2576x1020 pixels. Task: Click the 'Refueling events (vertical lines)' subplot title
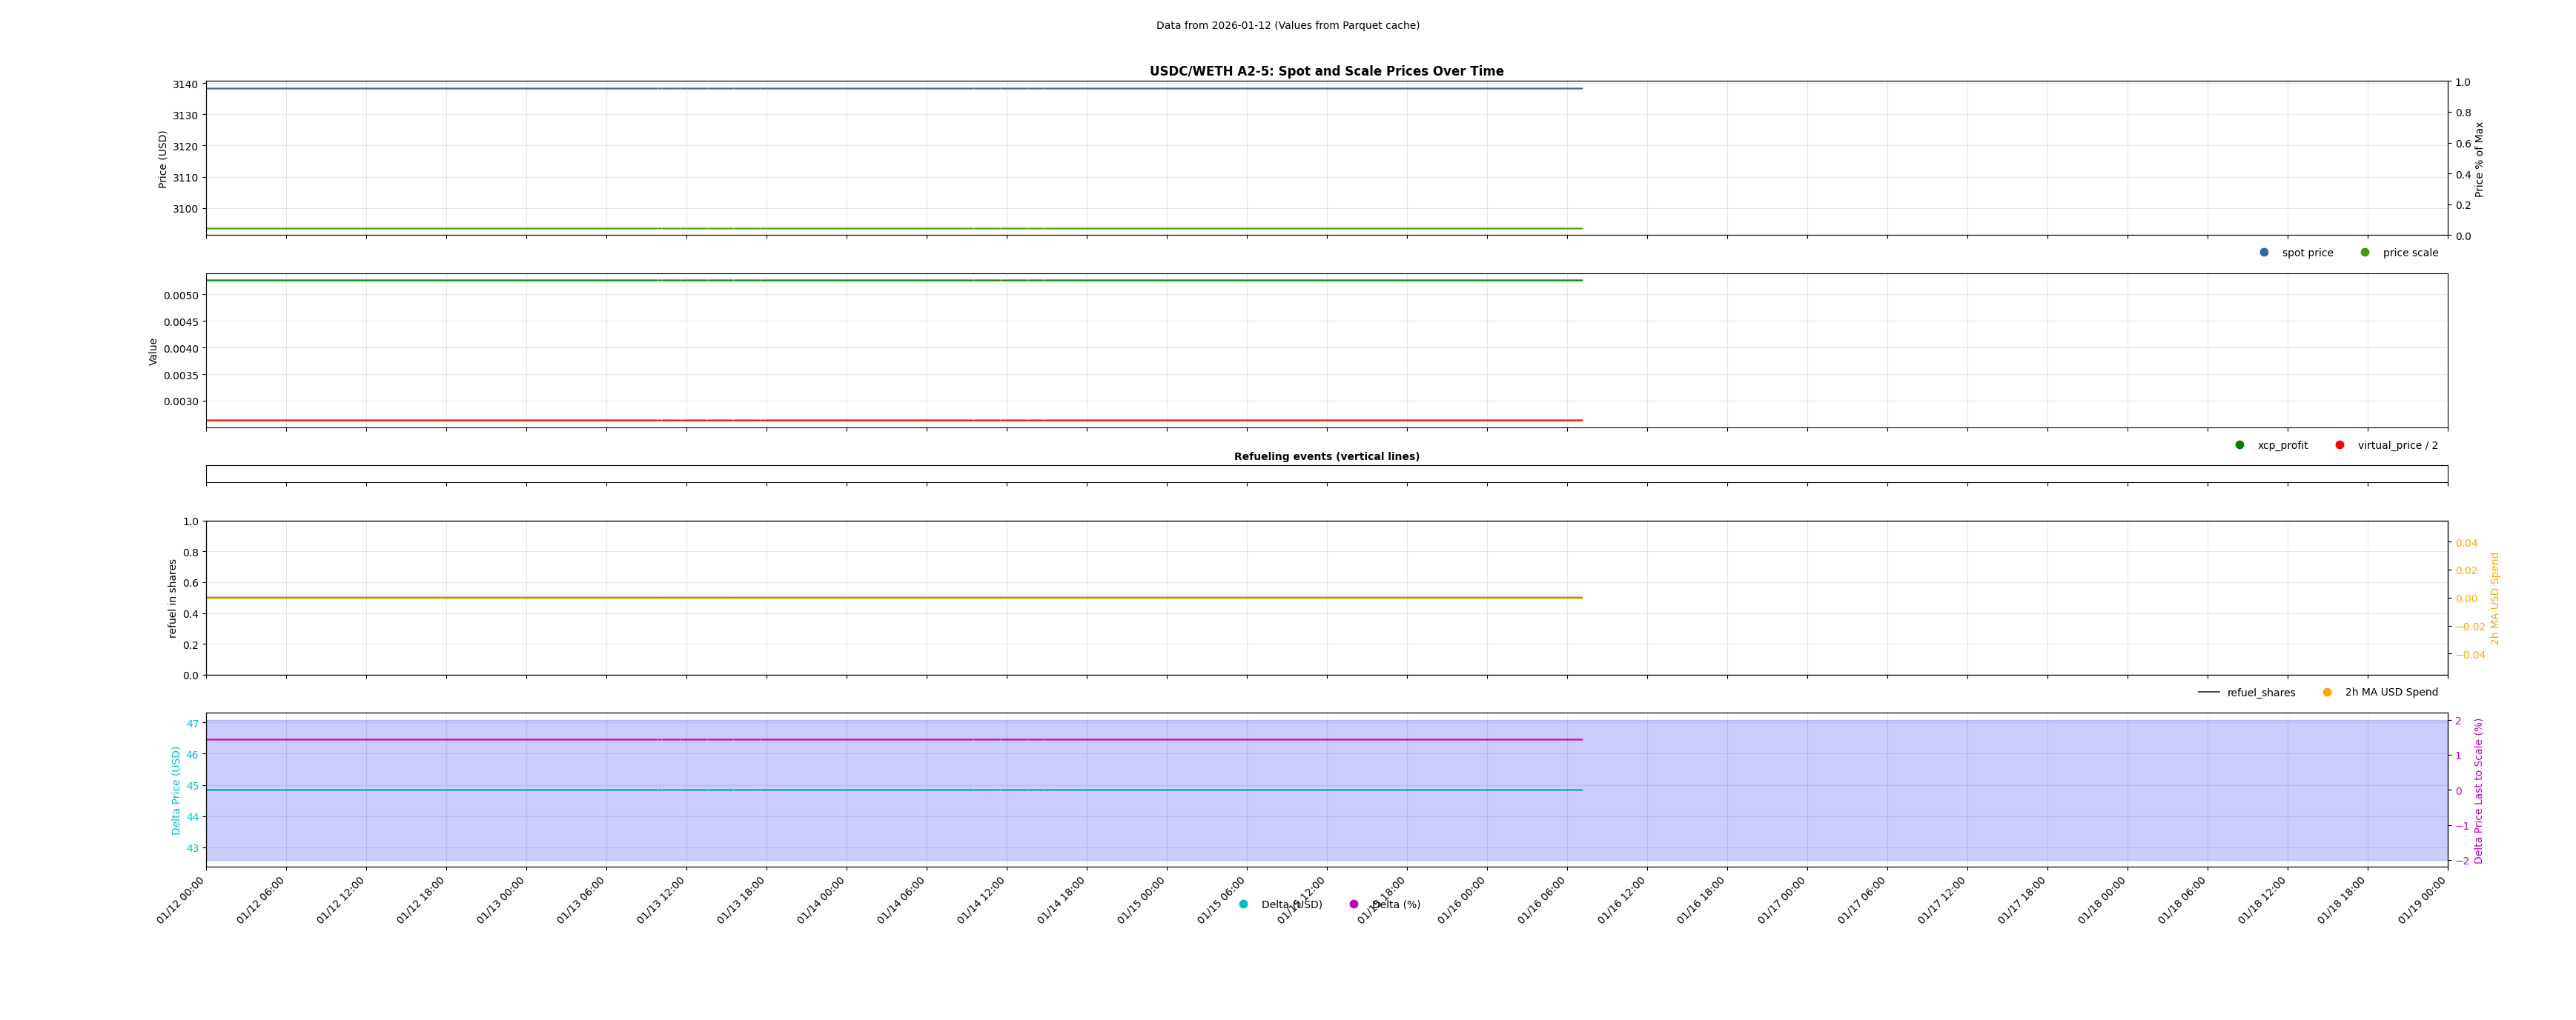(1326, 456)
